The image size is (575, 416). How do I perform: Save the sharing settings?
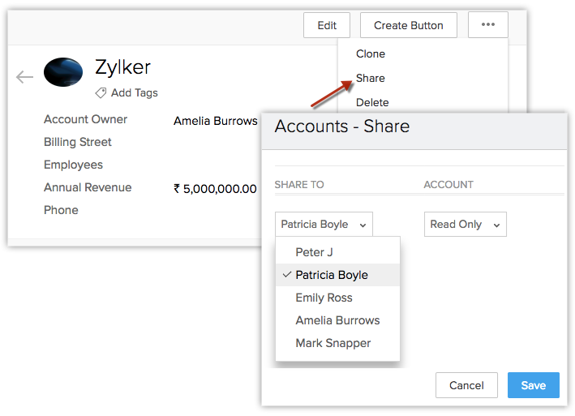pos(533,385)
